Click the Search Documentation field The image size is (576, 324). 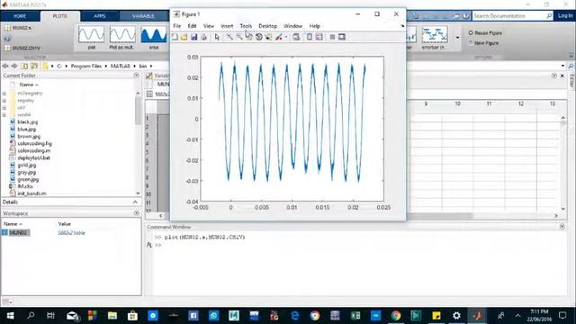click(512, 16)
